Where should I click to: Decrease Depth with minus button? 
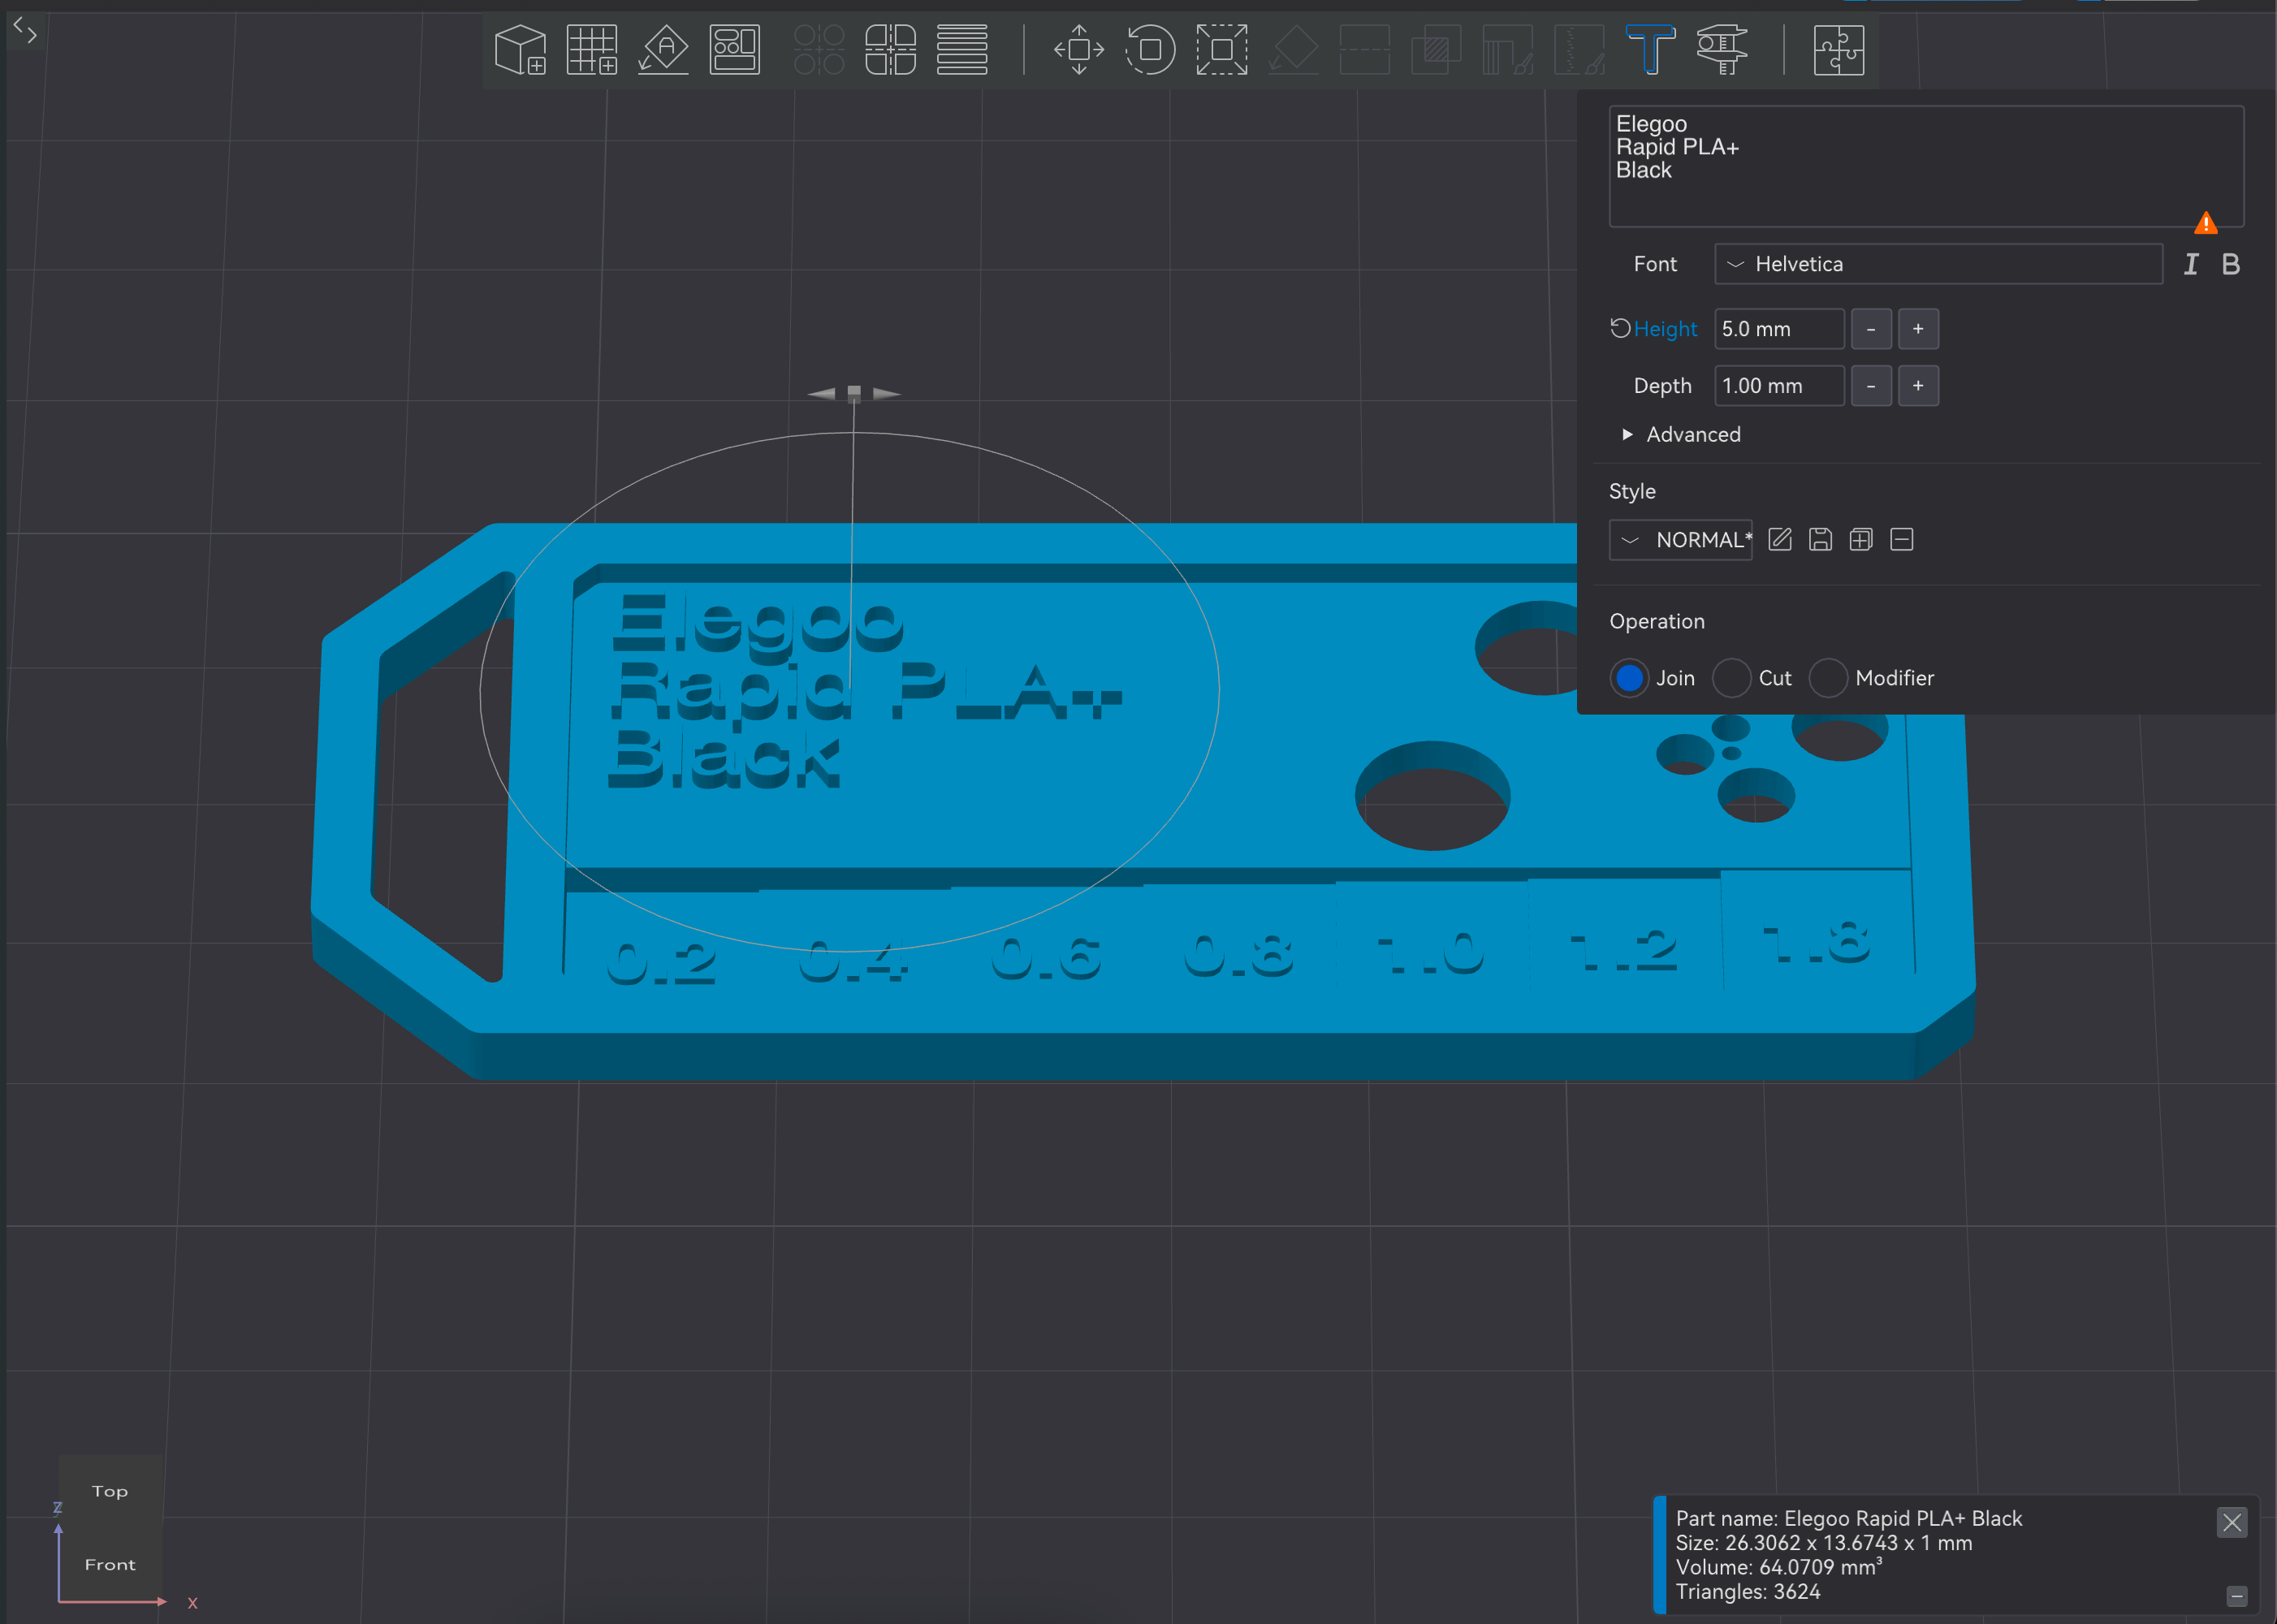1871,386
